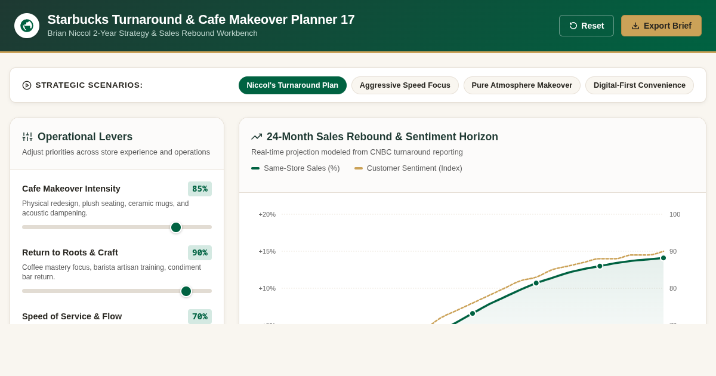Click the Brian Niccol 2-Year Strategy subtitle
Screen dimensions: 716x376
pos(153,33)
